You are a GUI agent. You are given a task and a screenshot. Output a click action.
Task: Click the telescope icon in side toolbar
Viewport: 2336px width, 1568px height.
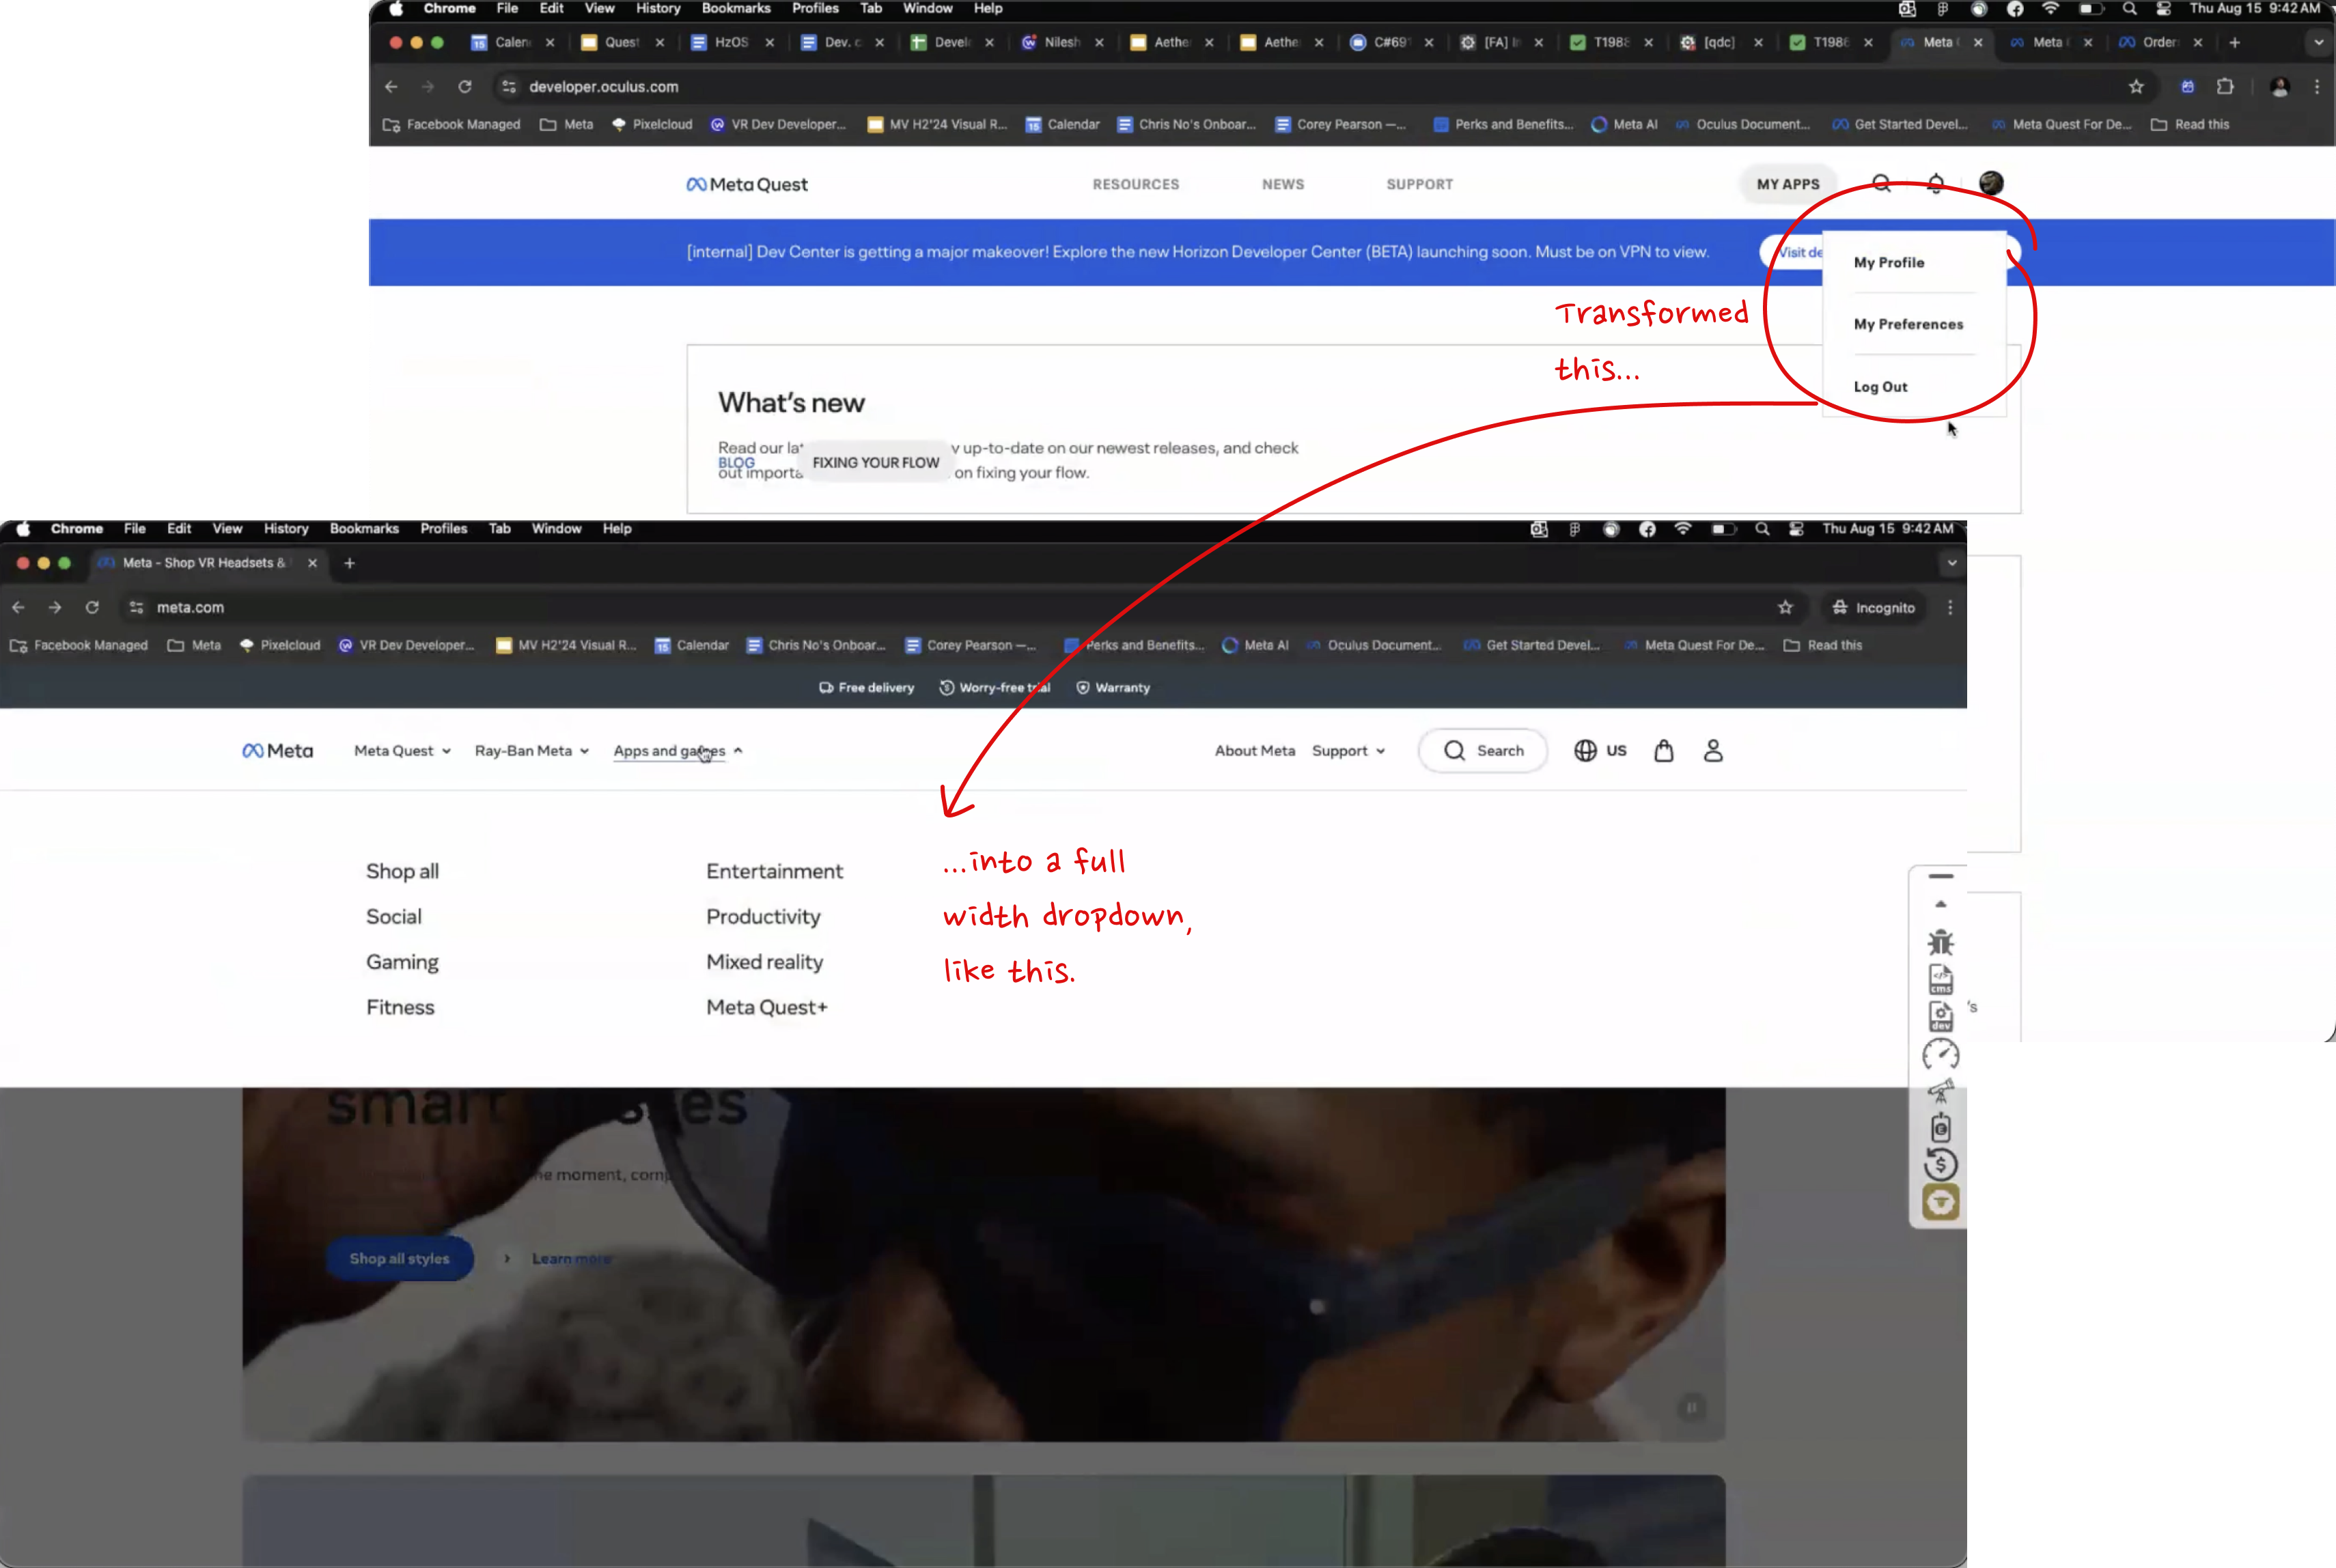click(1940, 1091)
